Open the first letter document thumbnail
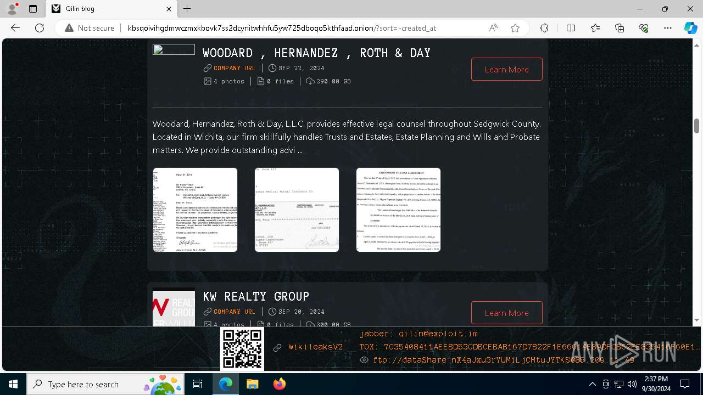The image size is (703, 395). click(x=195, y=210)
